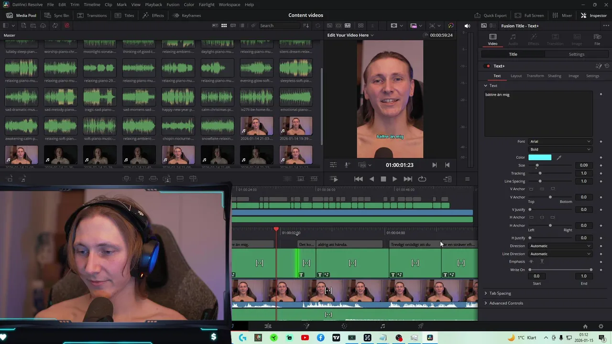Open the Direction dropdown
612x344 pixels.
pyautogui.click(x=560, y=246)
